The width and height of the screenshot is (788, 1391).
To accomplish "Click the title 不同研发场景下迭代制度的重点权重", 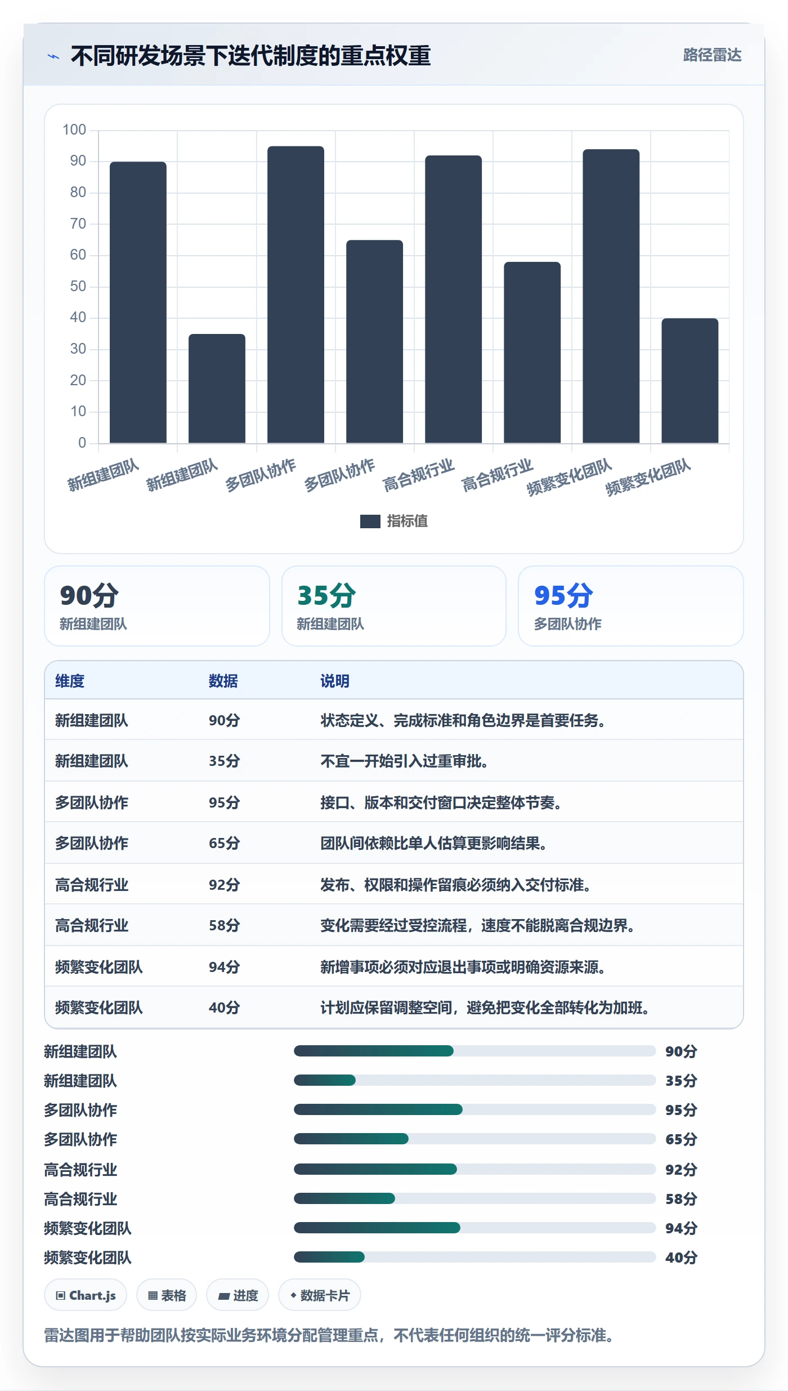I will (250, 56).
